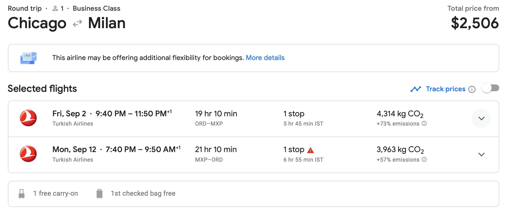Click the Track prices info icon
This screenshot has height=214, width=506.
[472, 89]
